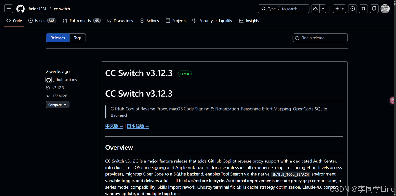Open the v3.12.3 tag link
This screenshot has width=396, height=196.
point(58,88)
